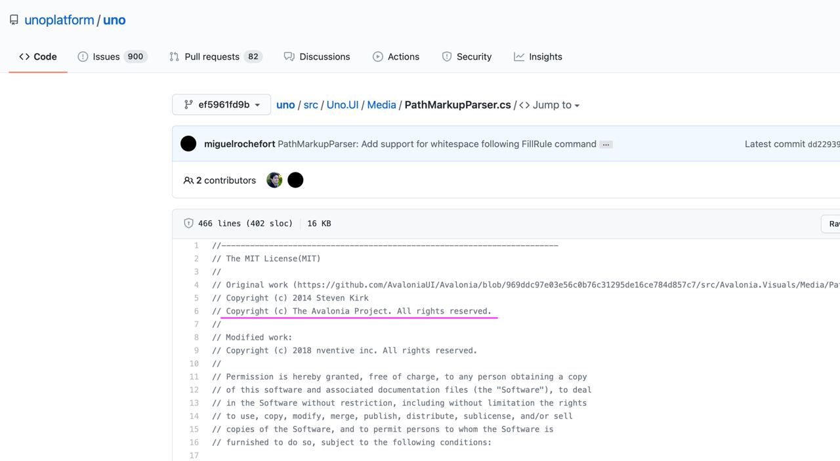Open the Actions tab
840x461 pixels.
396,56
